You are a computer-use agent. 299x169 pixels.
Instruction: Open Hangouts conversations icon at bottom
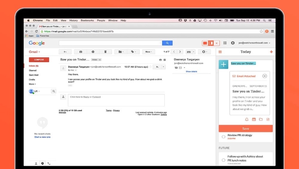click(42, 163)
